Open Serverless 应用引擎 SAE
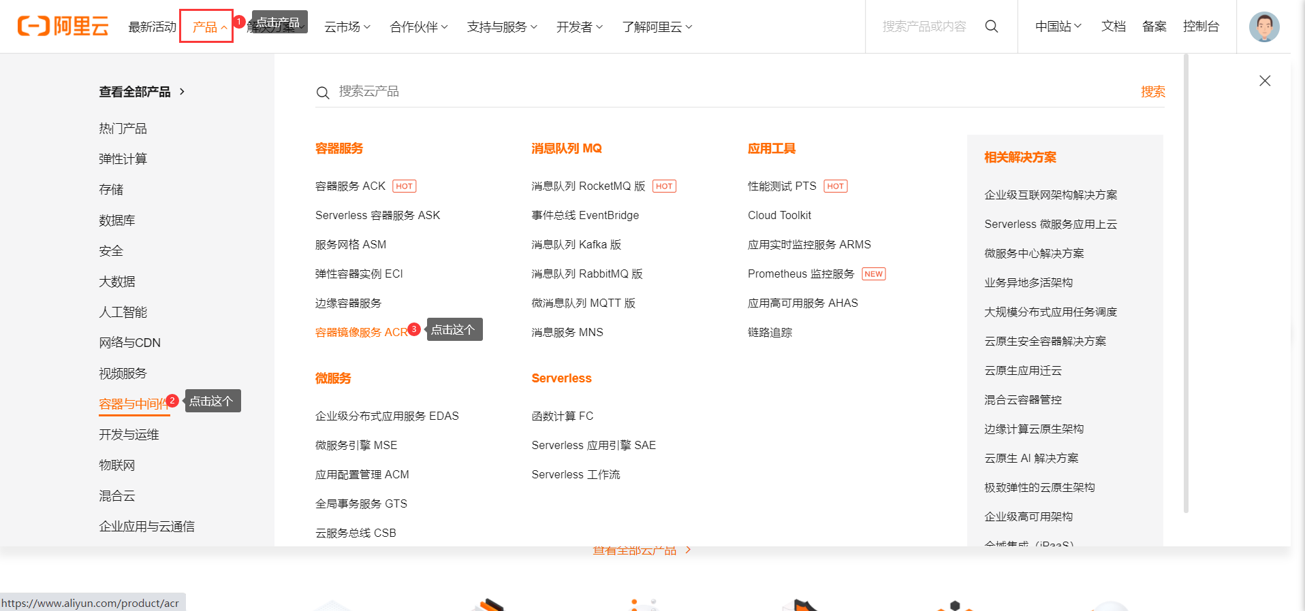This screenshot has height=611, width=1305. pos(593,445)
